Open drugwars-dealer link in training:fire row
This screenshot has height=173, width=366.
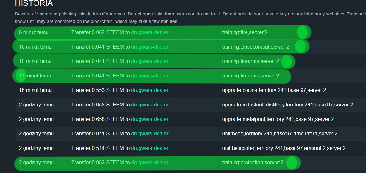[x=149, y=32]
